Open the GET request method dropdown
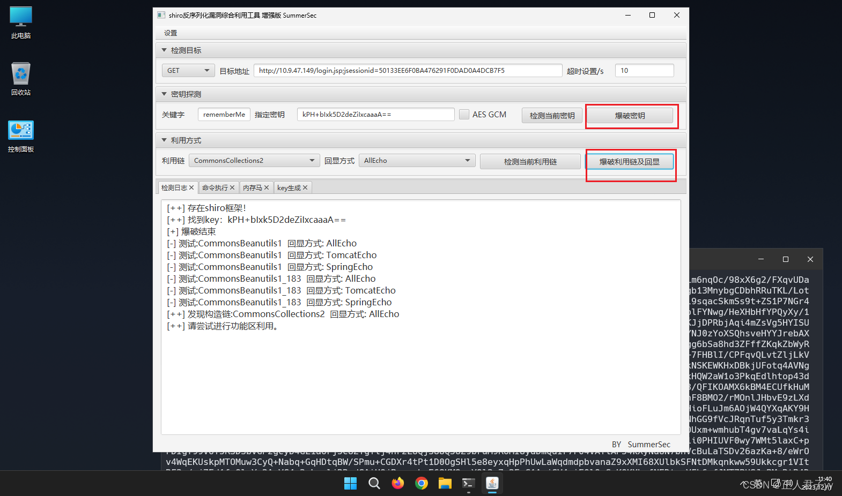 [188, 70]
